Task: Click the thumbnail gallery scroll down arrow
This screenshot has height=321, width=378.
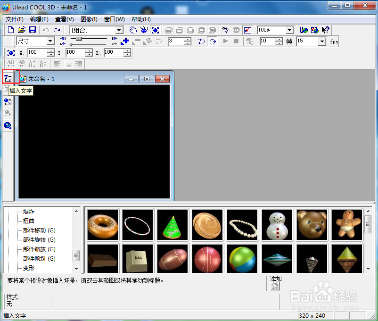Action: click(368, 269)
